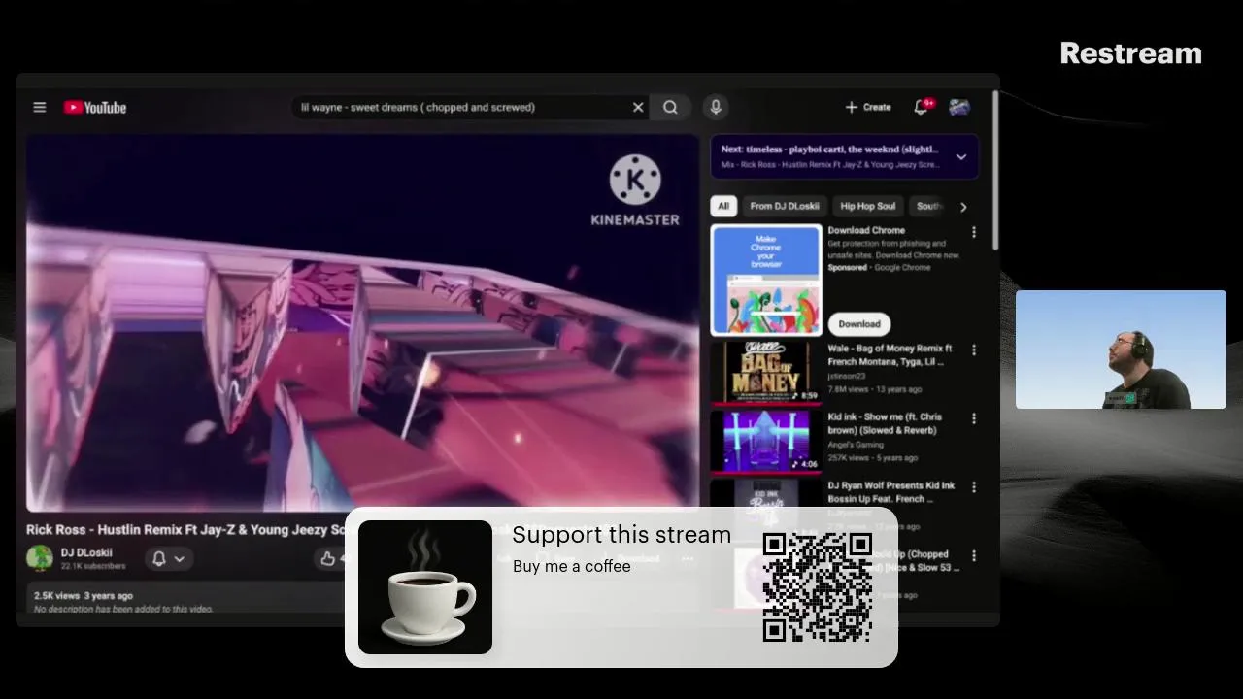Click the coffee cup icon

tap(425, 587)
